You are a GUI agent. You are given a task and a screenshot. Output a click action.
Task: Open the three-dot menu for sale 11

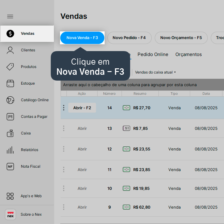click(64, 170)
